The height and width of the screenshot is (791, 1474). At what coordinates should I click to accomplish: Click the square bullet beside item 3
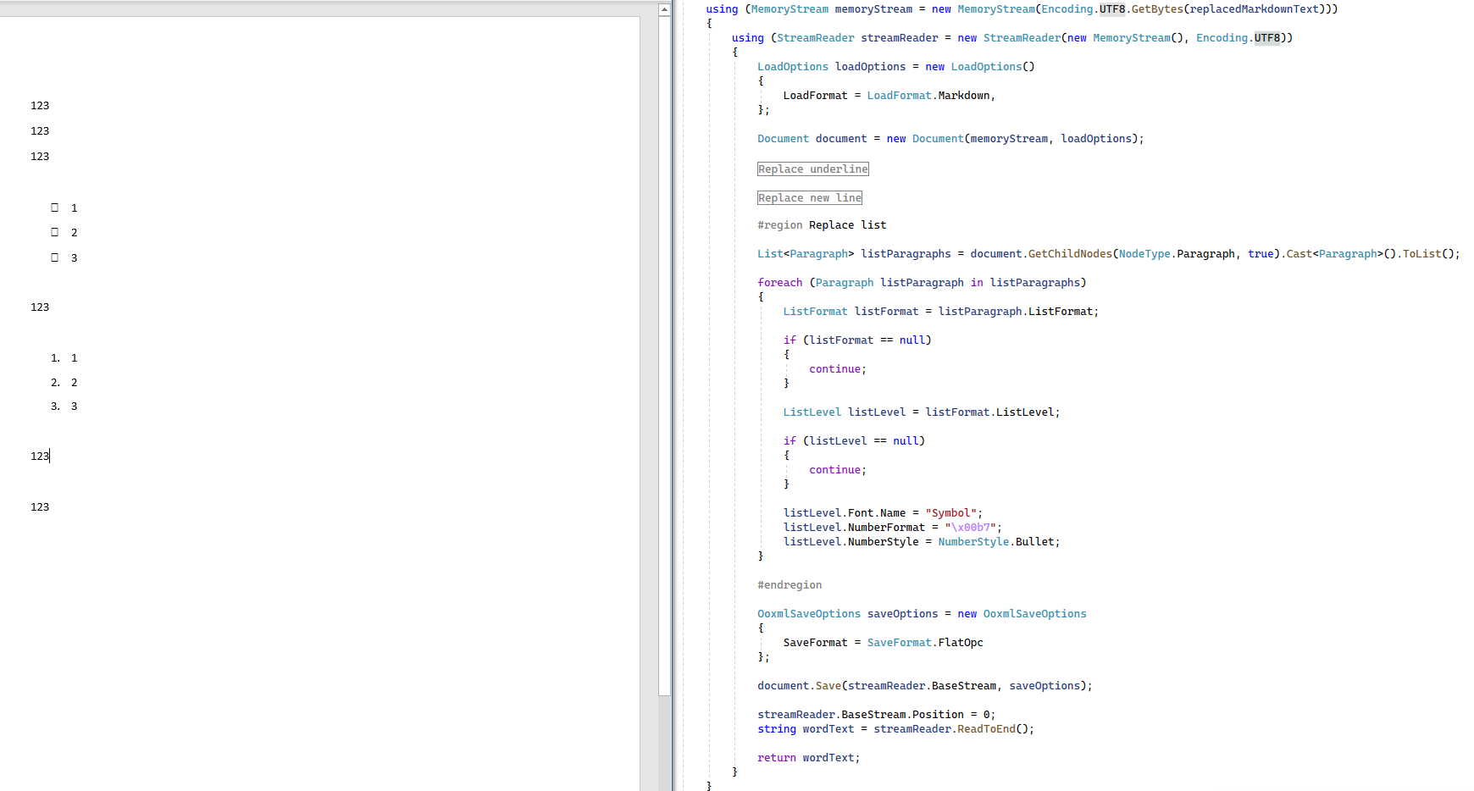click(x=55, y=257)
